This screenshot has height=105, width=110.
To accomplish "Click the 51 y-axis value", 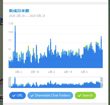I will [x=10, y=49].
